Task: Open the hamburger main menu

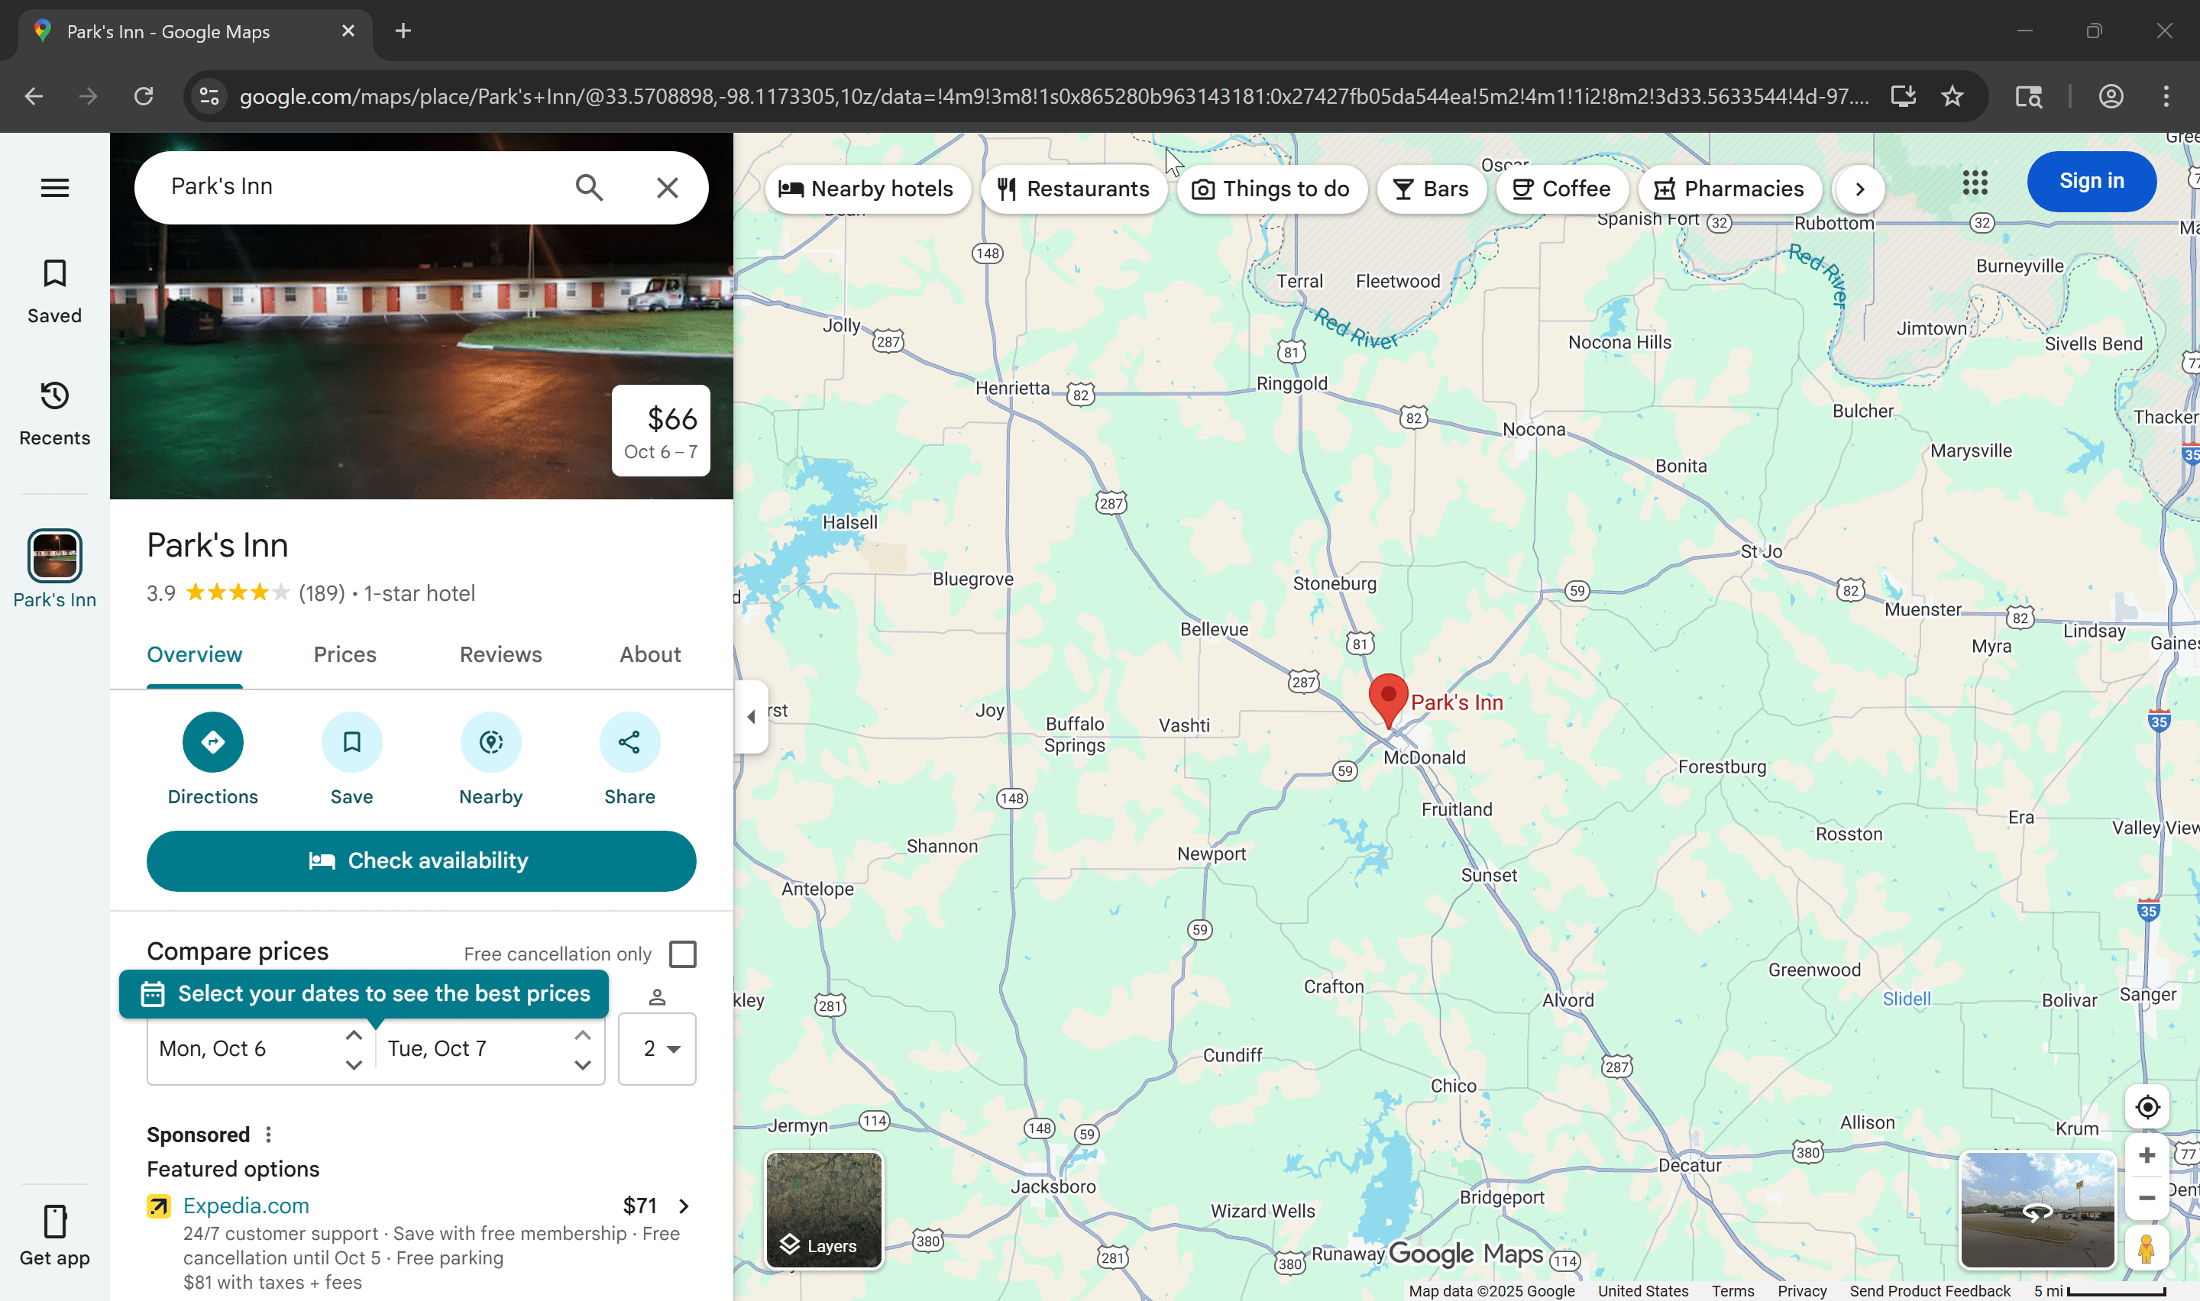Action: [54, 188]
